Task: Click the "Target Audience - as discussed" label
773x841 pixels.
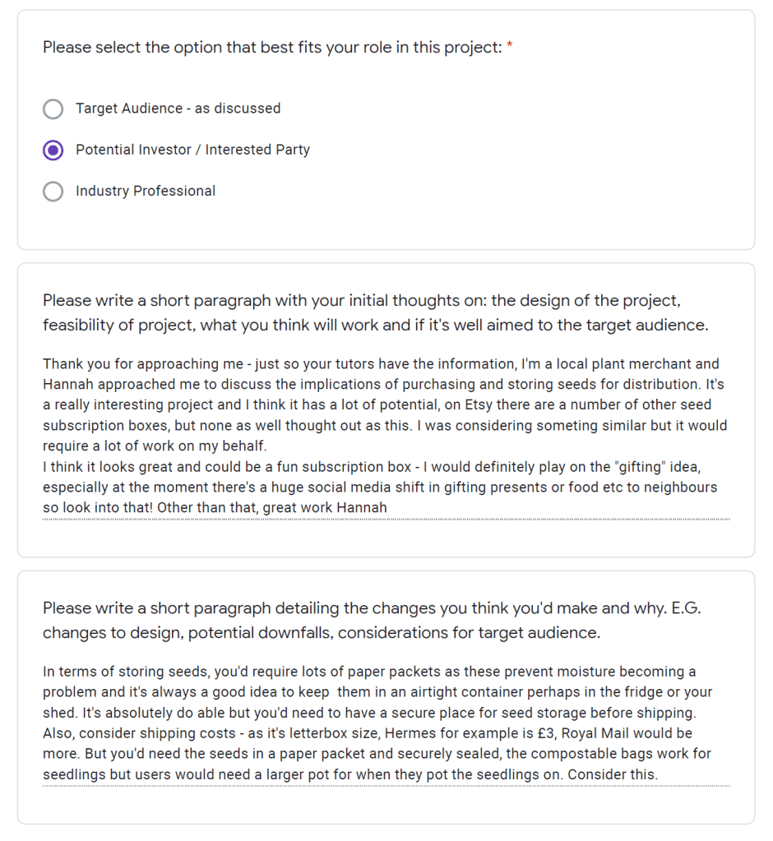Action: 178,109
